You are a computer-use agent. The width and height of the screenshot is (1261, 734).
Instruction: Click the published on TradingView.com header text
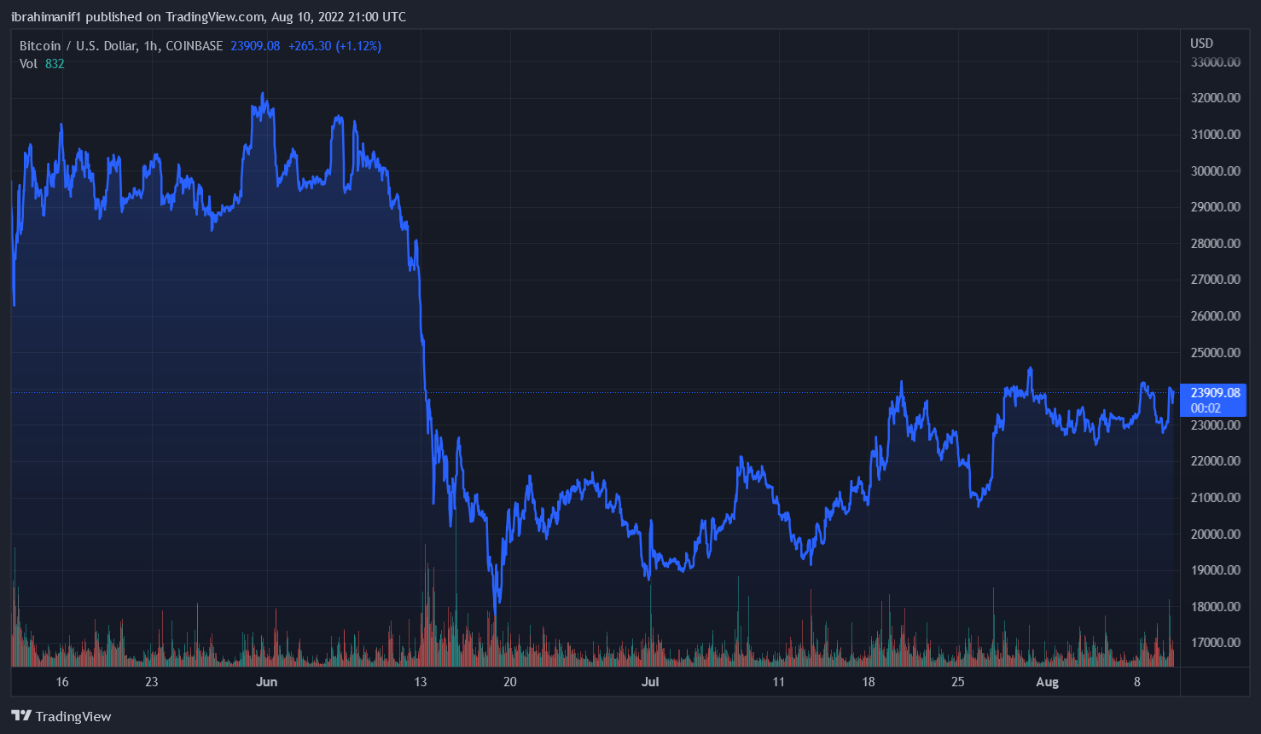[208, 17]
